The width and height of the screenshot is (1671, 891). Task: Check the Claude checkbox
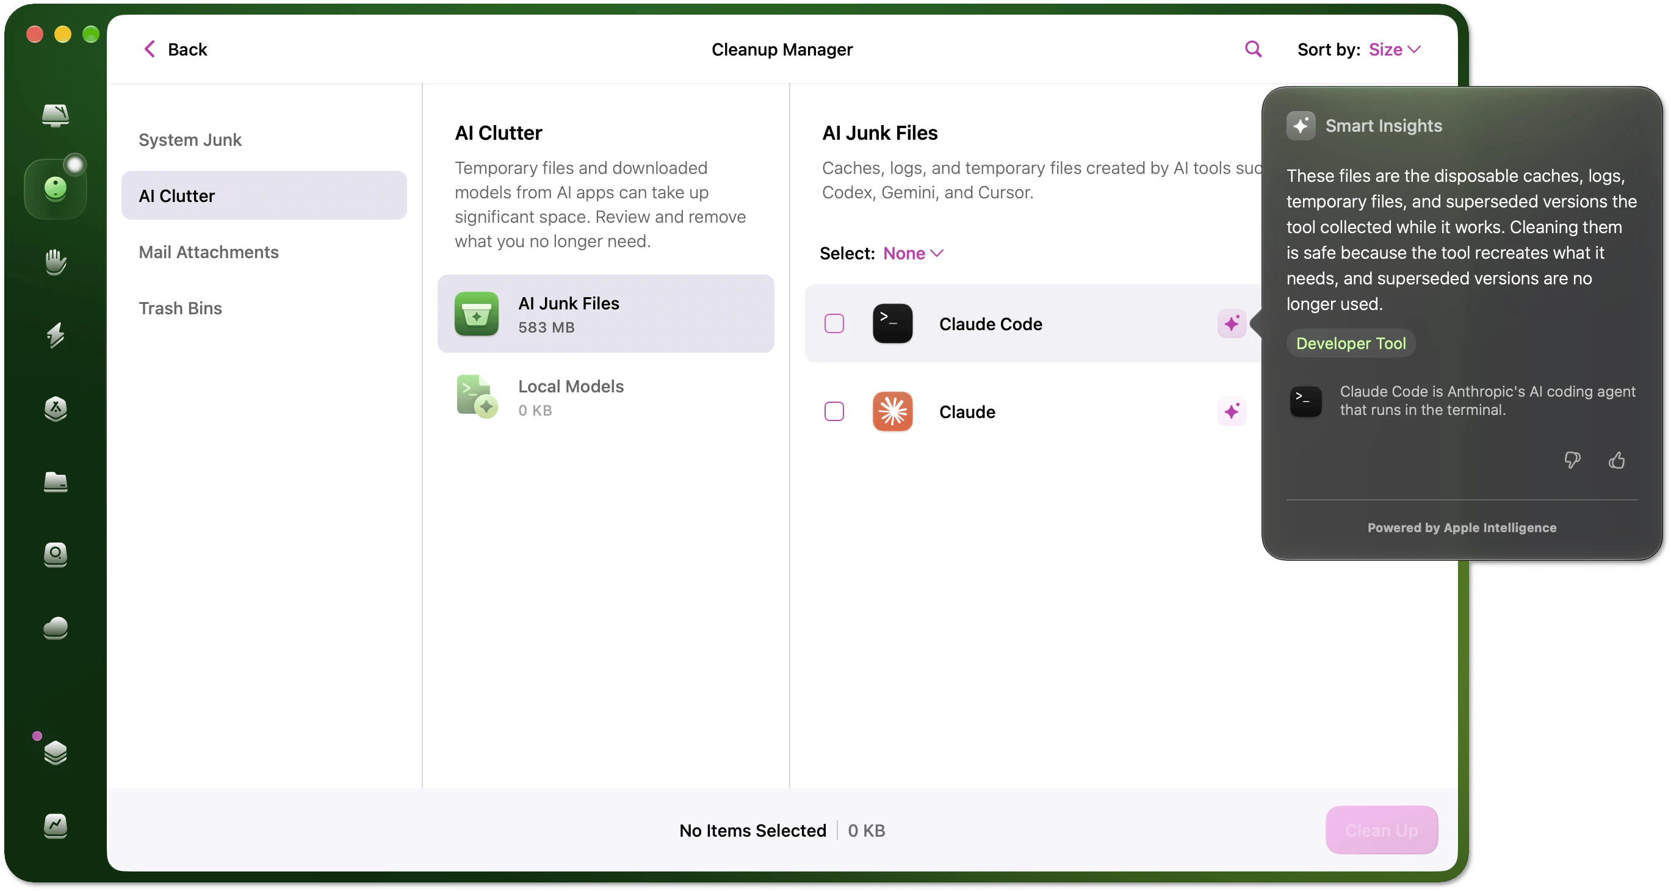pyautogui.click(x=834, y=411)
